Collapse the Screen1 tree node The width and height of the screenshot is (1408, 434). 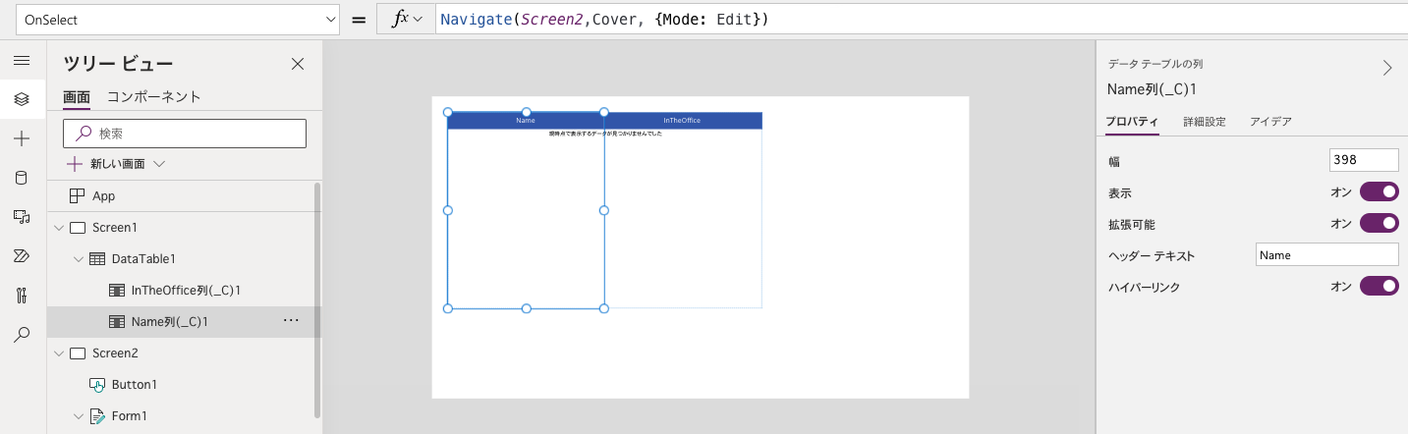pos(59,228)
